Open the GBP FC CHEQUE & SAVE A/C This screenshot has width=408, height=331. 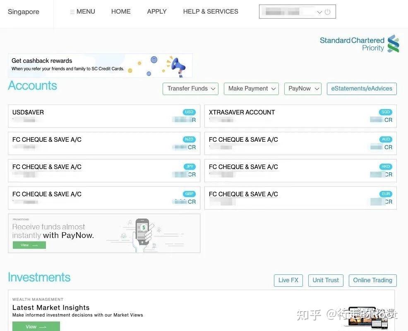(x=104, y=198)
